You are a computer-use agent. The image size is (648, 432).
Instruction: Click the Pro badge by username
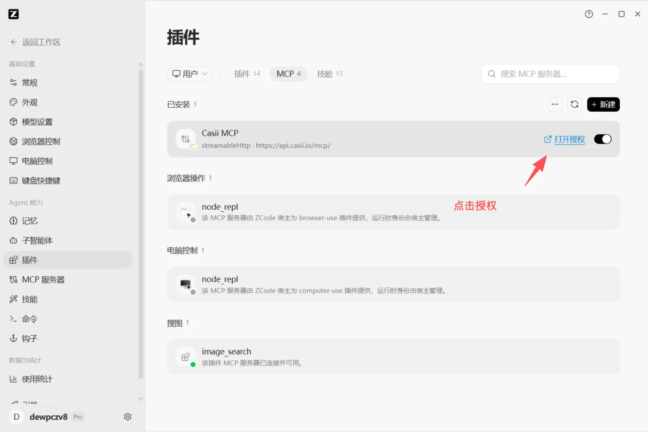coord(78,417)
